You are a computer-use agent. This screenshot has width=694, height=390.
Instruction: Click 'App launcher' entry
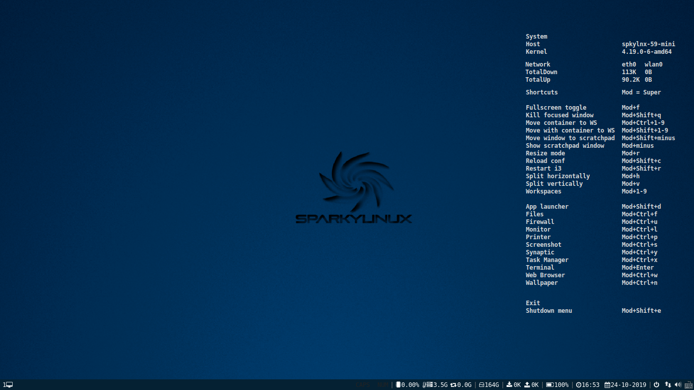[547, 207]
